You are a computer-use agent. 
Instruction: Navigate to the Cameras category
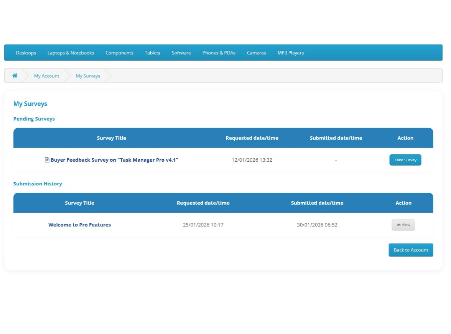click(x=256, y=53)
